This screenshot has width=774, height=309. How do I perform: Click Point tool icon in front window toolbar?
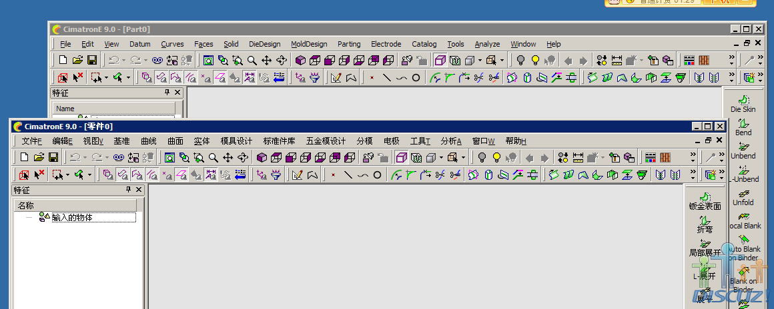(x=333, y=174)
